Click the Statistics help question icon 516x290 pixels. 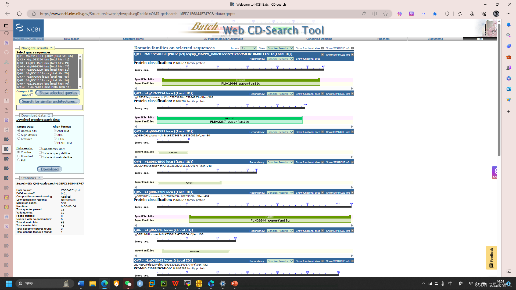coord(40,178)
